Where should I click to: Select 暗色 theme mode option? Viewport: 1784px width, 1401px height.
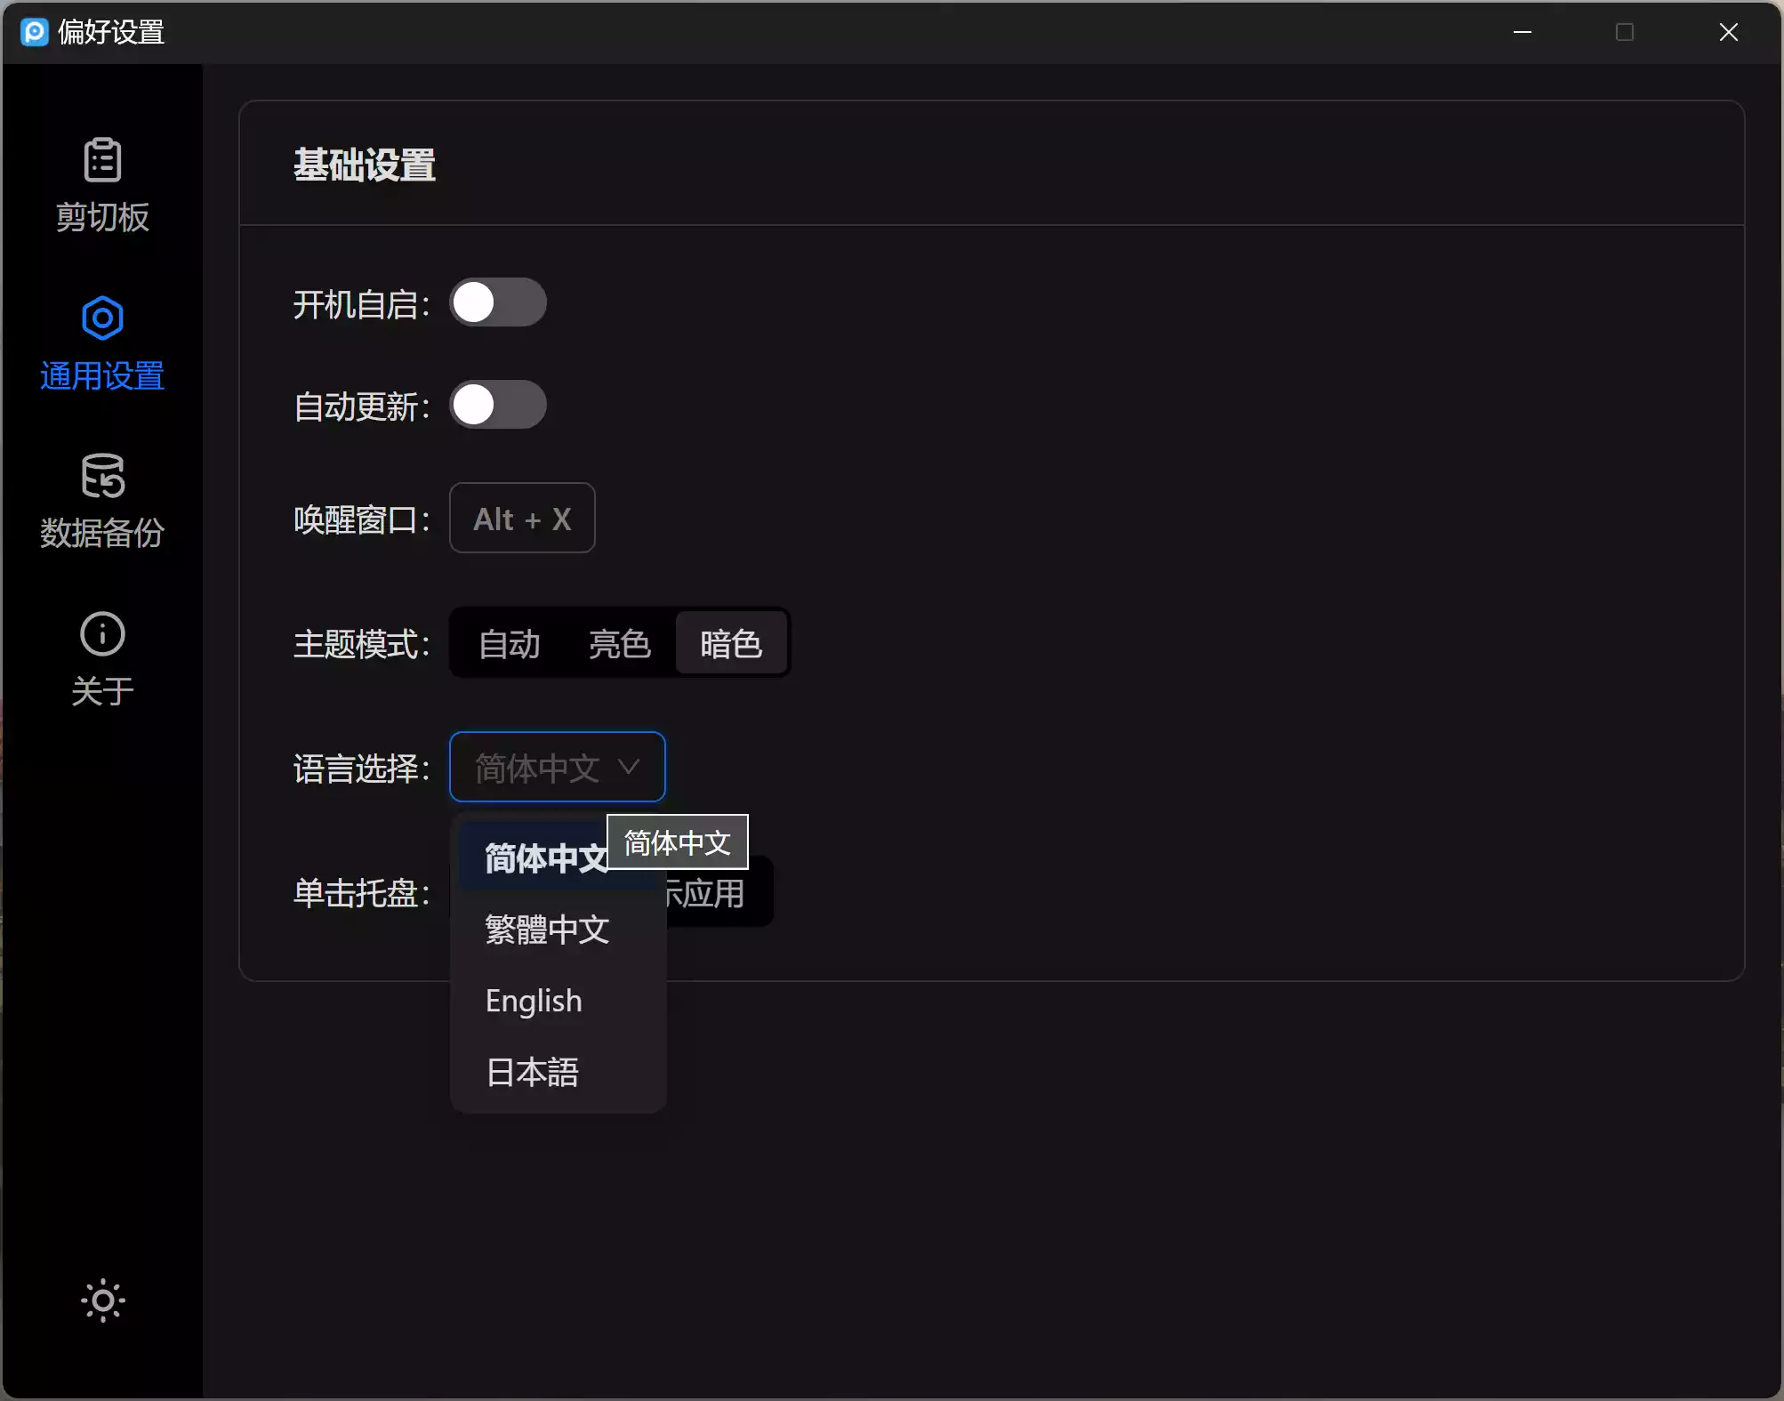click(730, 644)
